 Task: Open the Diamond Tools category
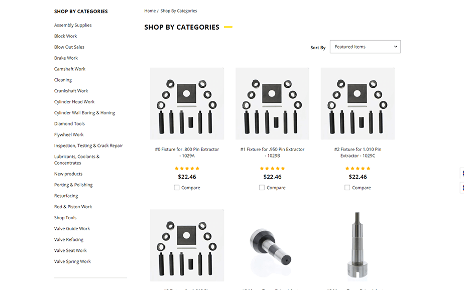pyautogui.click(x=69, y=124)
